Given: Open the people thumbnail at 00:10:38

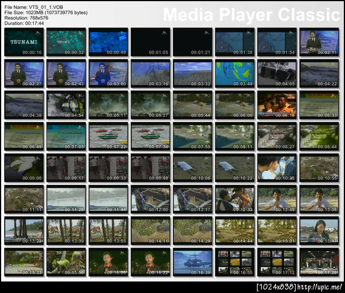Looking at the screenshot, I should pos(277,168).
